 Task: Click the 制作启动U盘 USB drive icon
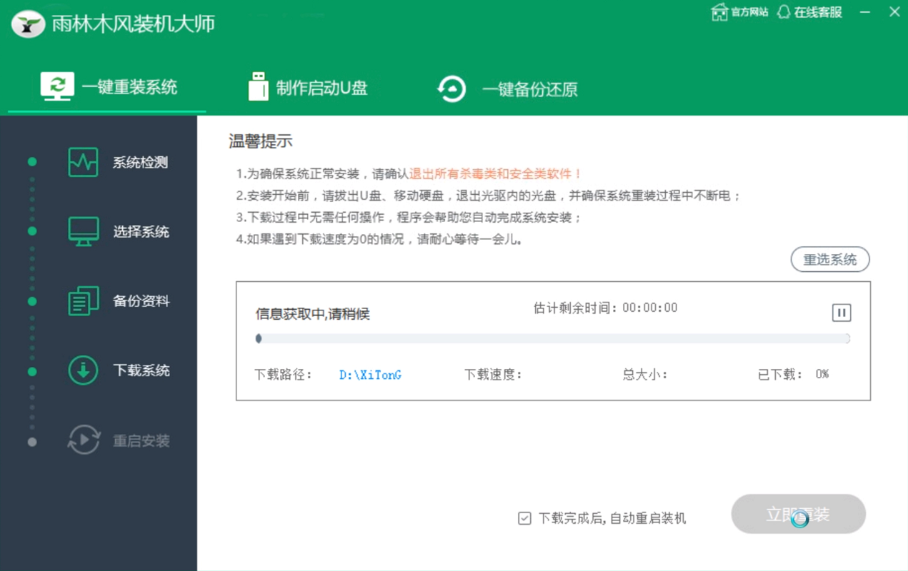click(258, 86)
